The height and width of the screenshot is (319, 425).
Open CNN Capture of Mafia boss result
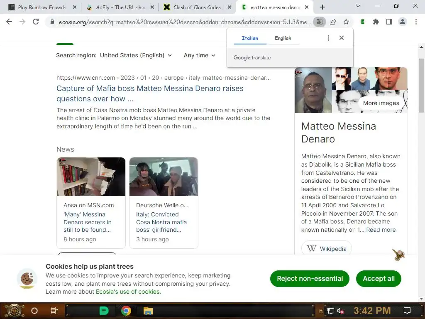coord(150,93)
